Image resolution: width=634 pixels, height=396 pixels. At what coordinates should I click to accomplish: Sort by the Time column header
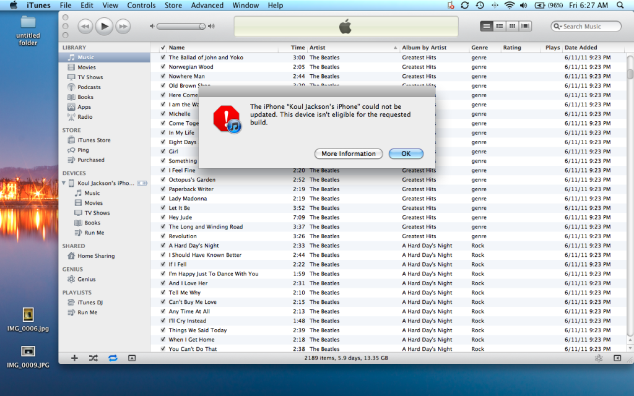click(293, 48)
